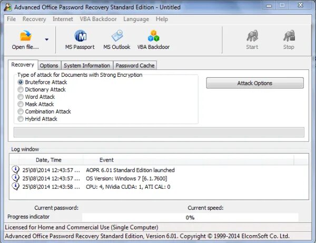Click info icon for CPU log entry
Screen dimensions: 316x243
pos(16,186)
